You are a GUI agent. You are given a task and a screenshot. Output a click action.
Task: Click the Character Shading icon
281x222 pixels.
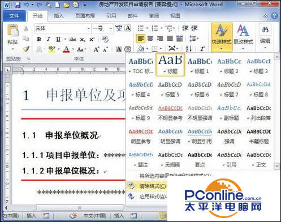click(119, 49)
